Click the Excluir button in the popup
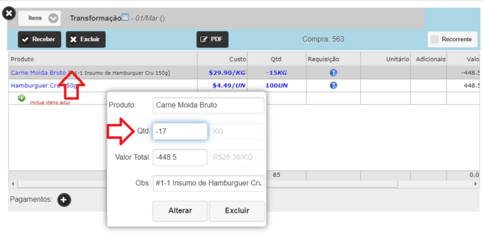Viewport: 484px width, 239px height. tap(237, 211)
